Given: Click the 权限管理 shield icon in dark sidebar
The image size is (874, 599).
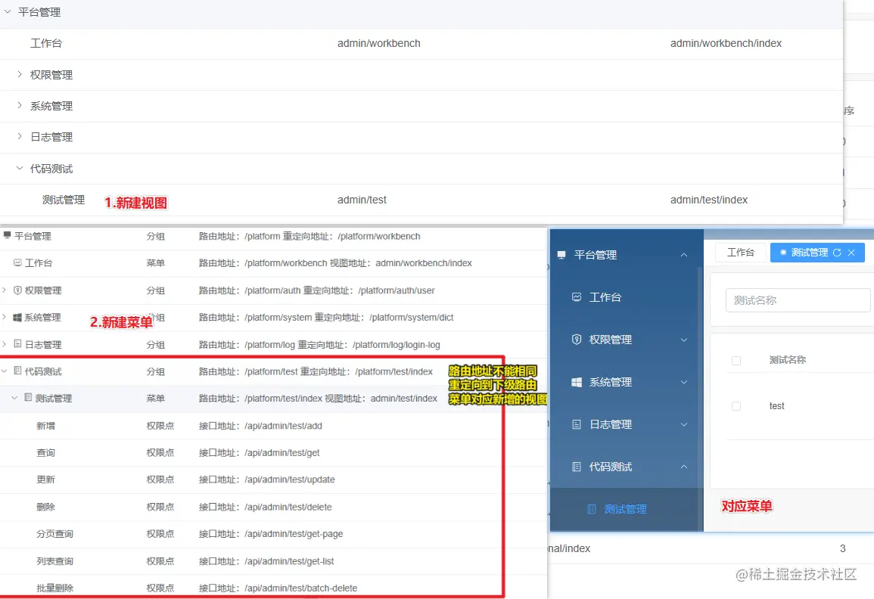Looking at the screenshot, I should point(577,340).
